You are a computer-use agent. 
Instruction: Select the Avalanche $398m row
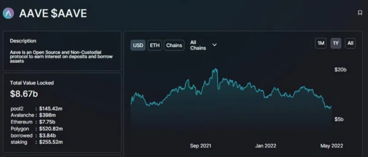tap(33, 115)
